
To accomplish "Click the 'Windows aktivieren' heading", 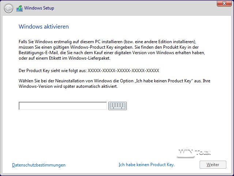I will tap(44, 27).
